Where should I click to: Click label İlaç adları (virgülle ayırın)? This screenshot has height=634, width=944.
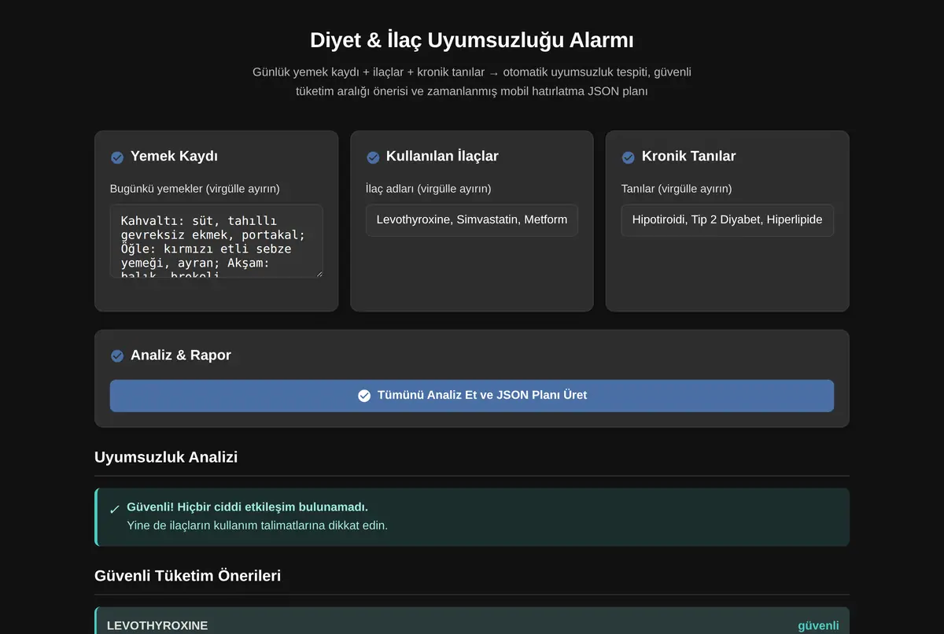(429, 189)
